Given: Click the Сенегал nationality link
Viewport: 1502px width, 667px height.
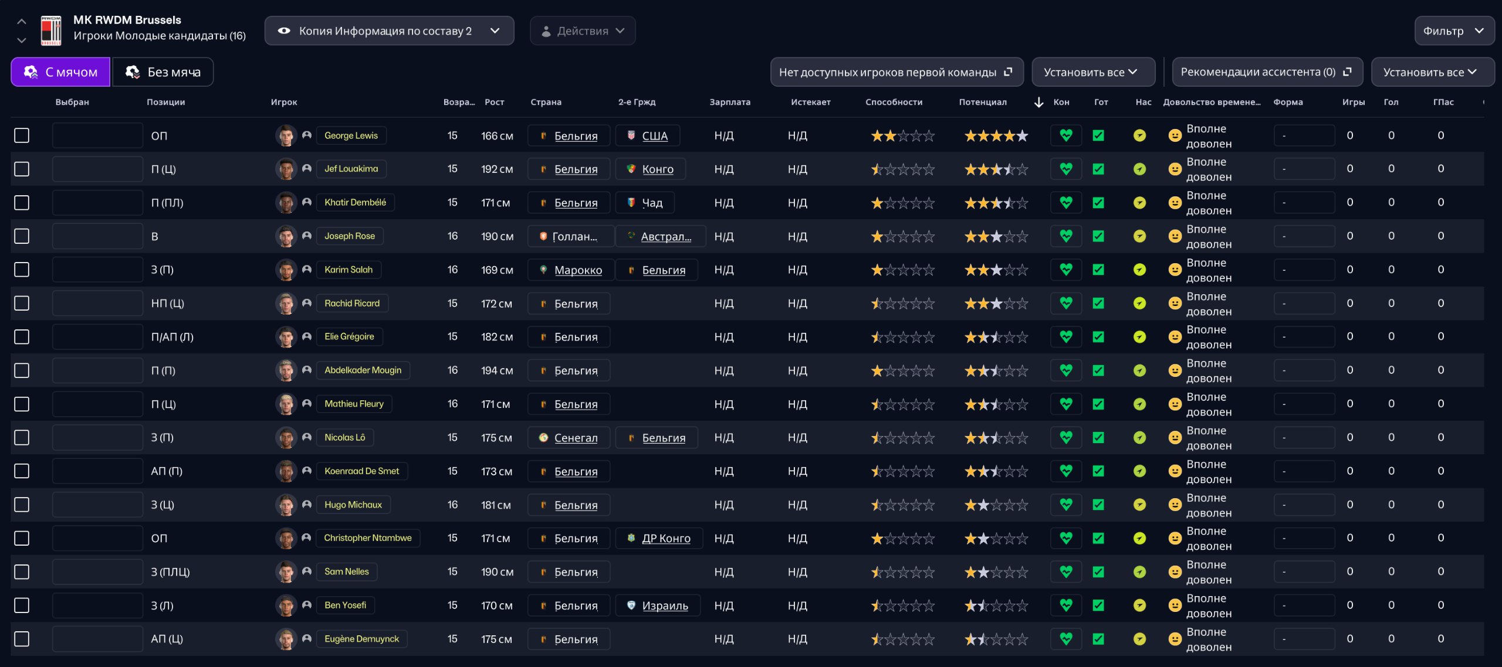Looking at the screenshot, I should click(576, 438).
